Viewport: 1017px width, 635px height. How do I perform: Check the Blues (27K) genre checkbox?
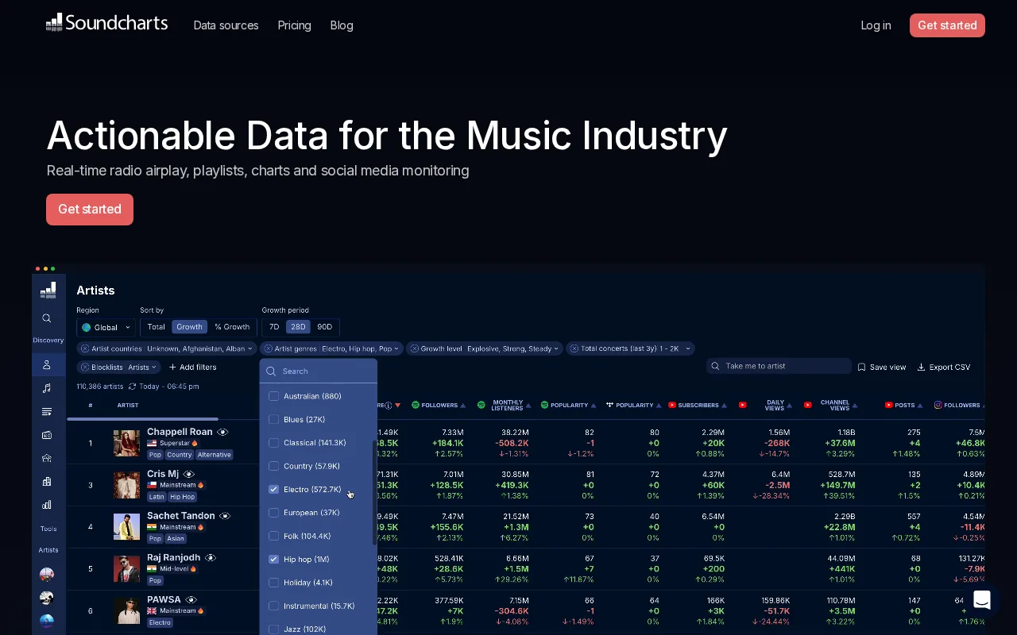click(274, 419)
